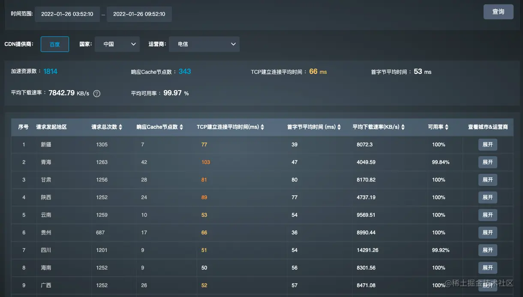
Task: Open the 国家 dropdown showing 中国
Action: (117, 44)
